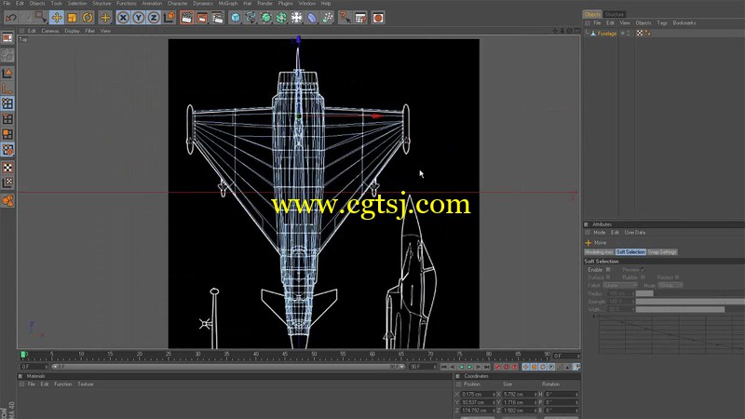Screen dimensions: 745x419
Task: Select the Fuselage object in Object Manager
Action: pos(607,34)
